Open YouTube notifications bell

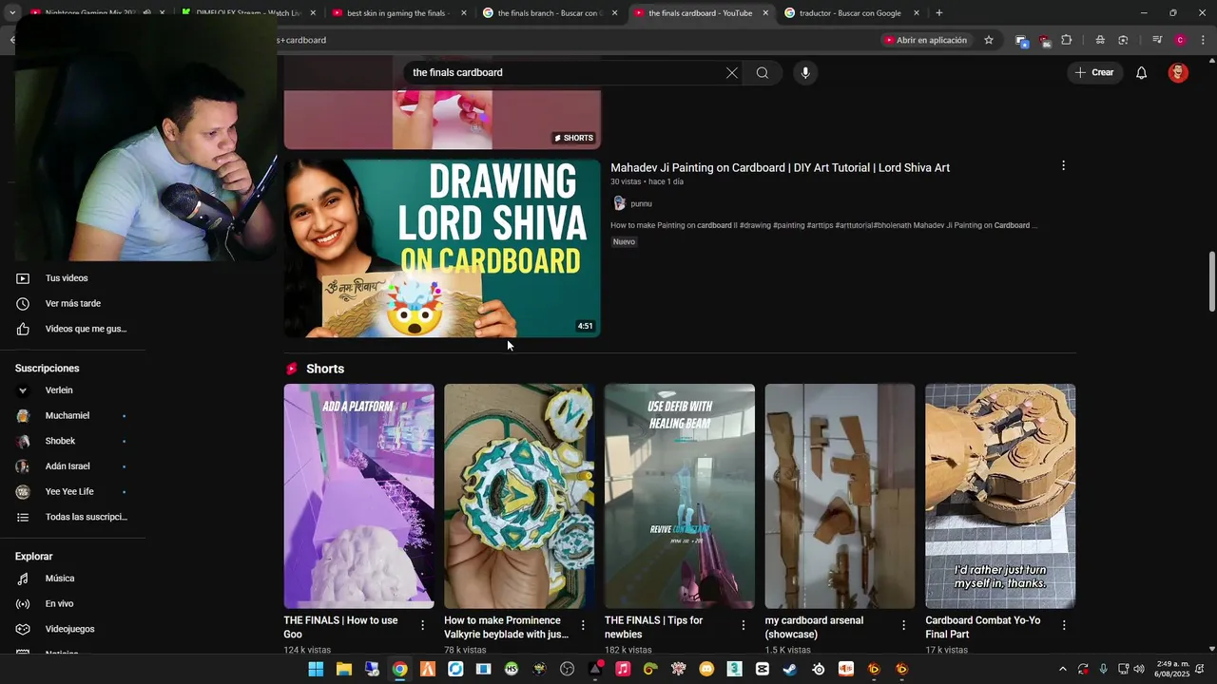tap(1141, 73)
